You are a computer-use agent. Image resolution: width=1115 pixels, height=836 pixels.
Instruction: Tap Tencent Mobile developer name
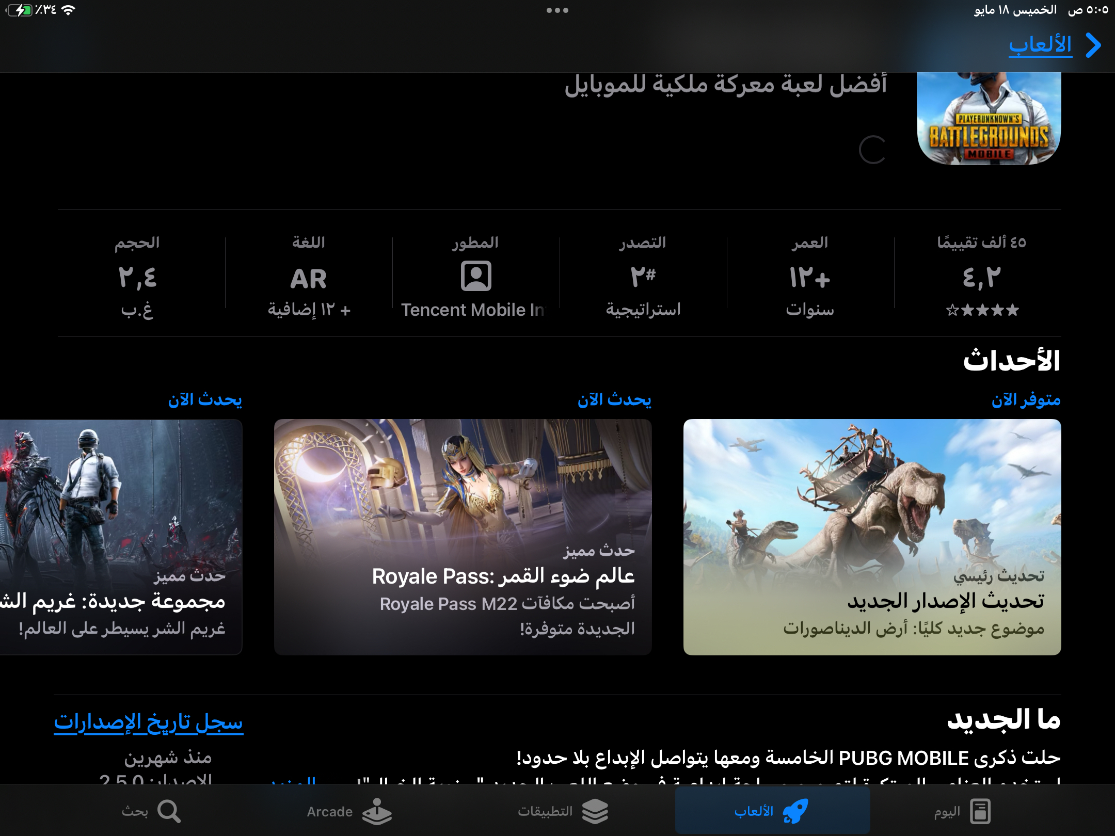click(474, 310)
